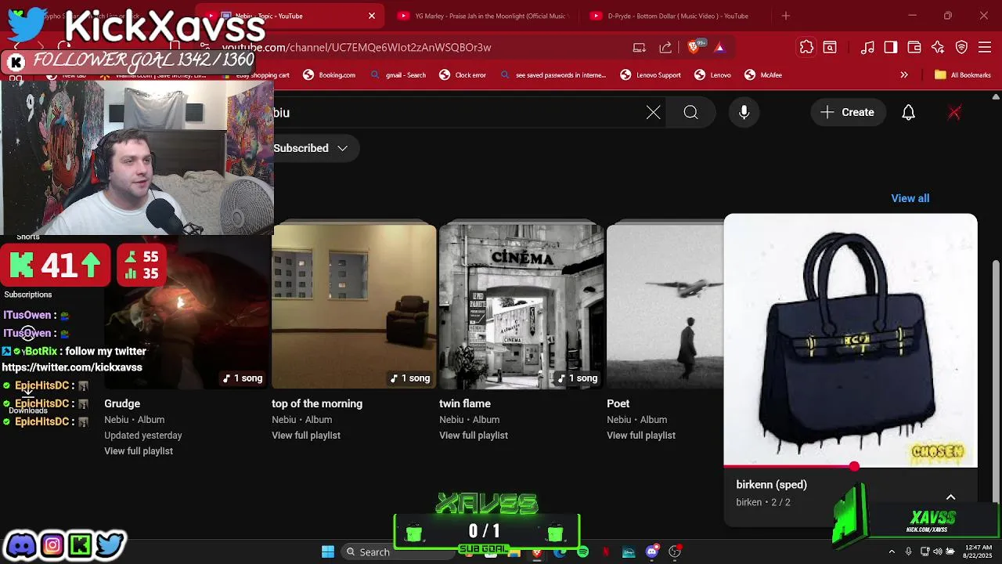View full playlist under twin flame
Image resolution: width=1002 pixels, height=564 pixels.
pos(474,436)
